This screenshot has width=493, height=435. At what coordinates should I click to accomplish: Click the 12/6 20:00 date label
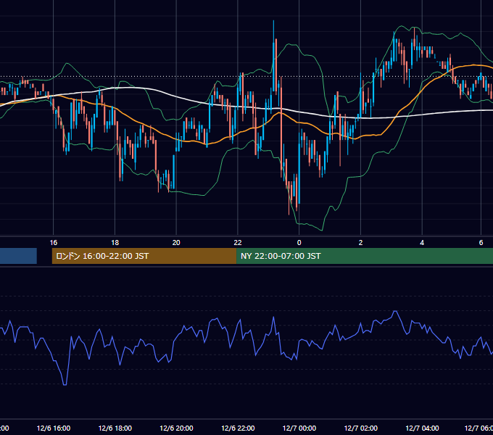tap(176, 428)
